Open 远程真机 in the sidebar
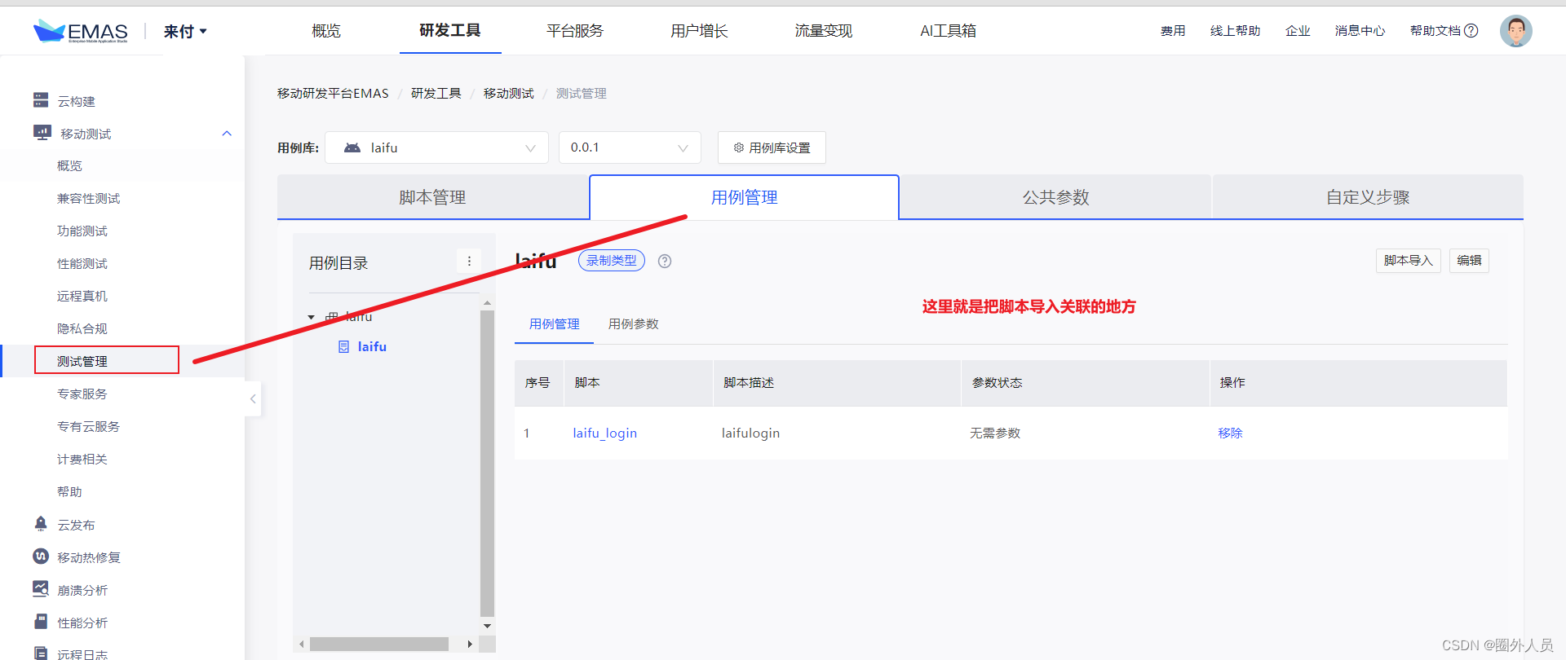The image size is (1566, 660). [82, 296]
